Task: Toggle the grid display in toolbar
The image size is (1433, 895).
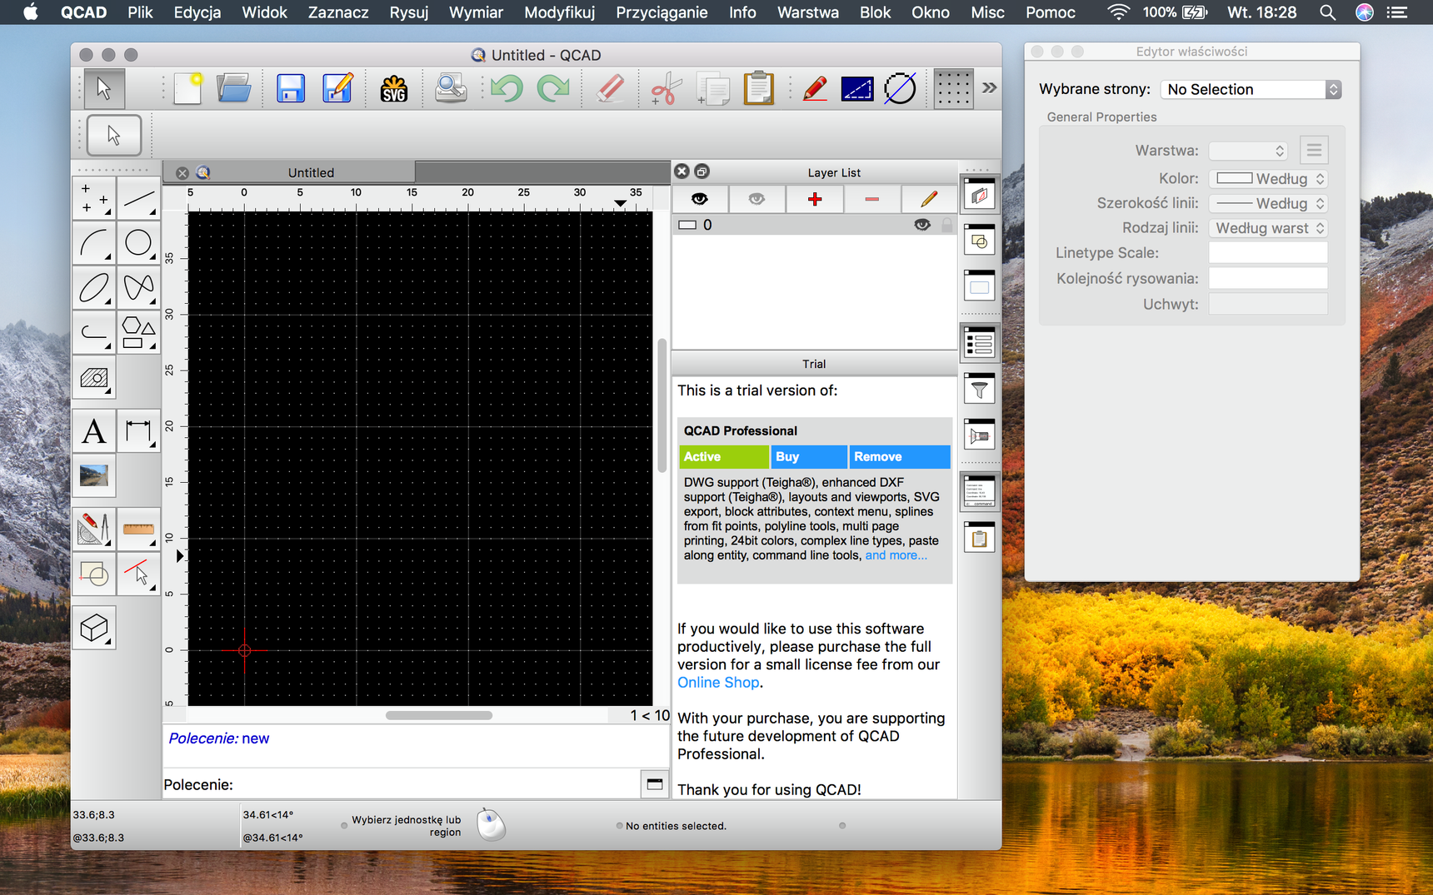Action: [x=952, y=88]
